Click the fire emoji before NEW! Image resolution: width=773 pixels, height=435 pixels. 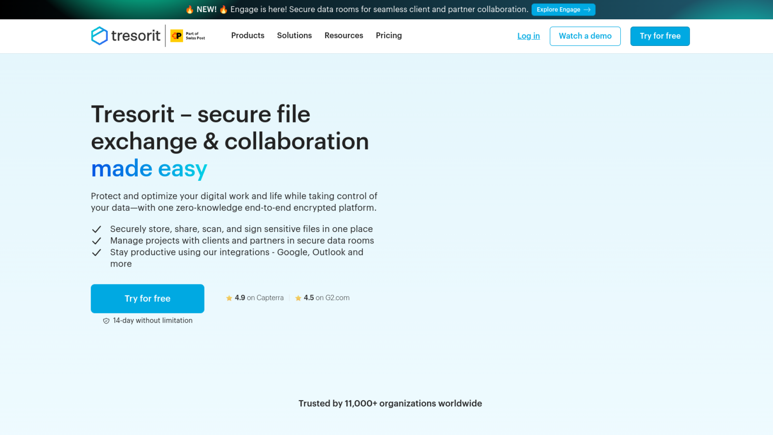pyautogui.click(x=190, y=10)
